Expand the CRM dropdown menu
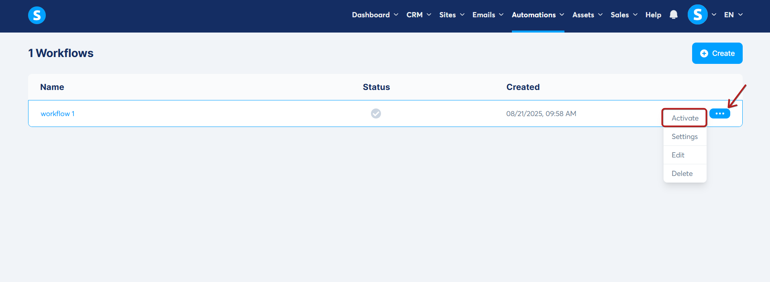This screenshot has height=282, width=770. [x=419, y=15]
